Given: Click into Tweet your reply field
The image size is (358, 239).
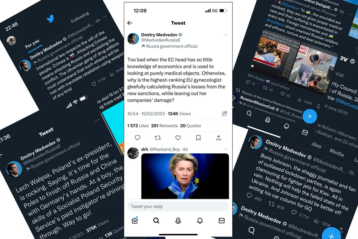Looking at the screenshot, I should 178,206.
